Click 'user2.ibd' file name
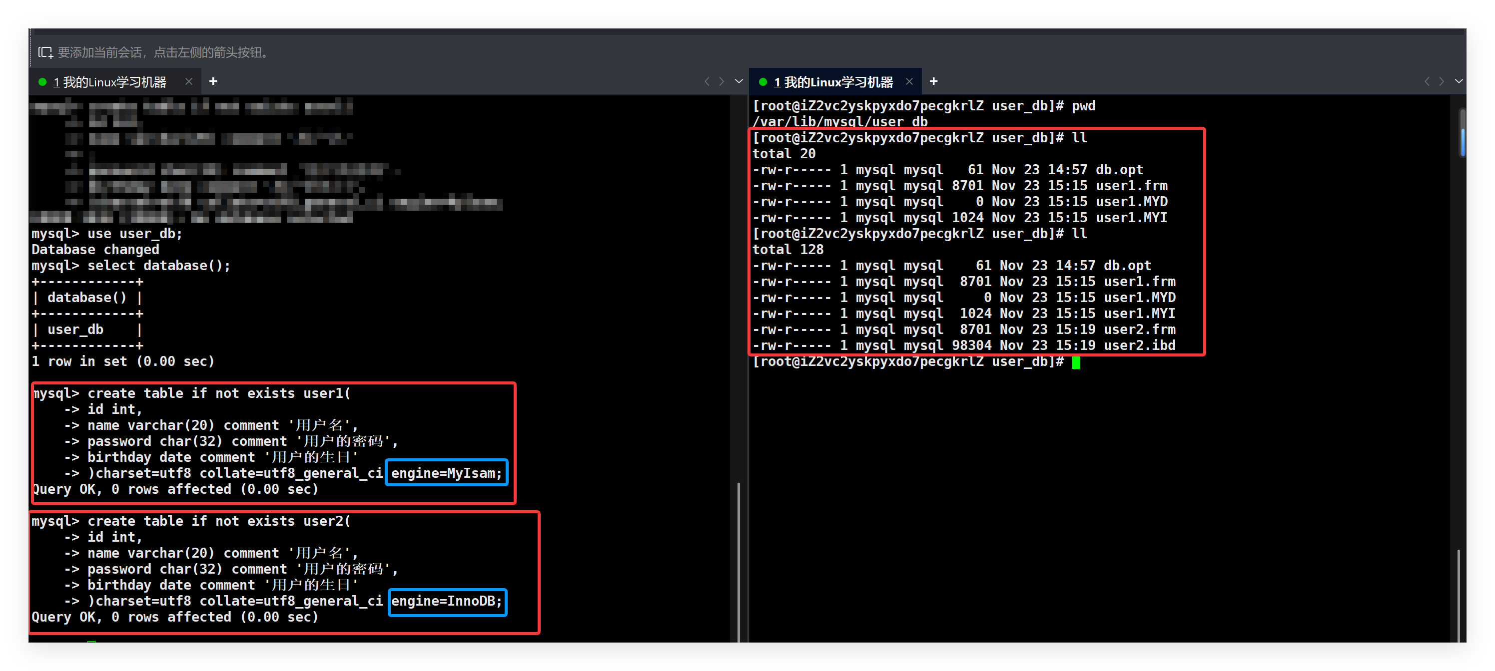Screen dimensions: 1495x671 1140,345
